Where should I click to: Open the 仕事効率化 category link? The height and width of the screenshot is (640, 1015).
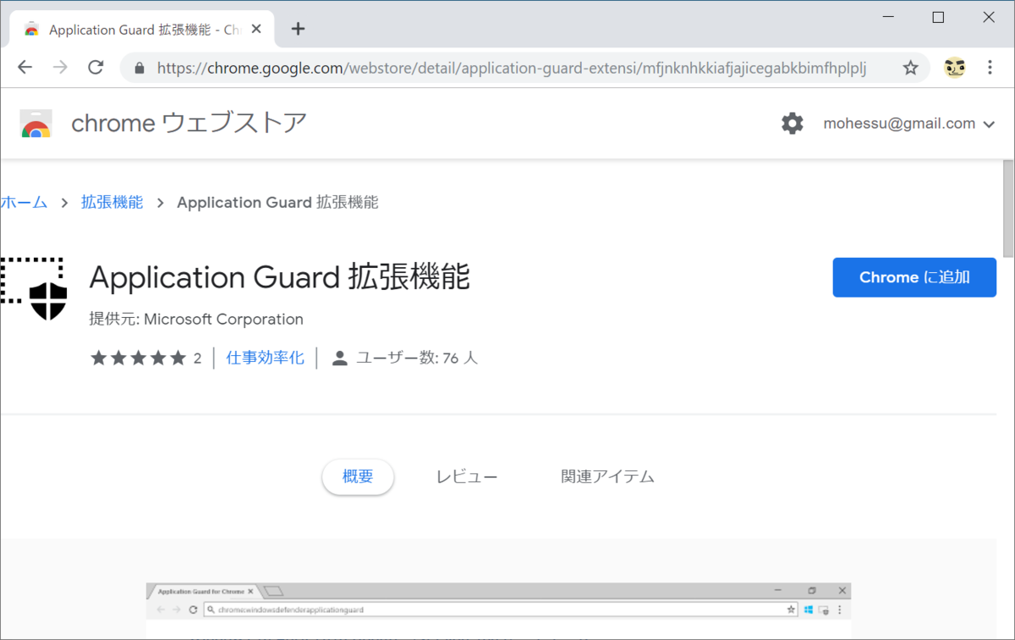pos(265,358)
